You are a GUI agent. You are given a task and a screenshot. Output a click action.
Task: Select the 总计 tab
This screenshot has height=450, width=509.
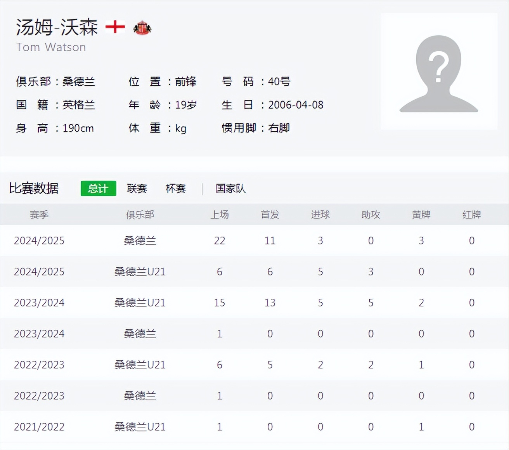(x=99, y=189)
